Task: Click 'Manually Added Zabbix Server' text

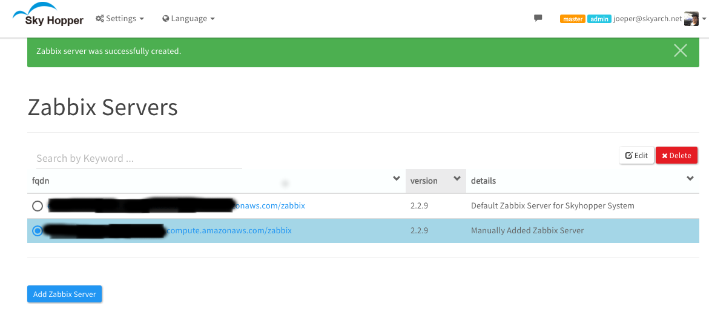Action: 527,231
